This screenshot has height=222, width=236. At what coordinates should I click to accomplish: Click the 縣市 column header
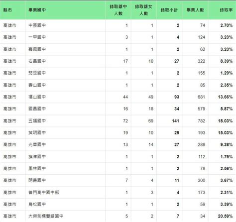coord(7,10)
